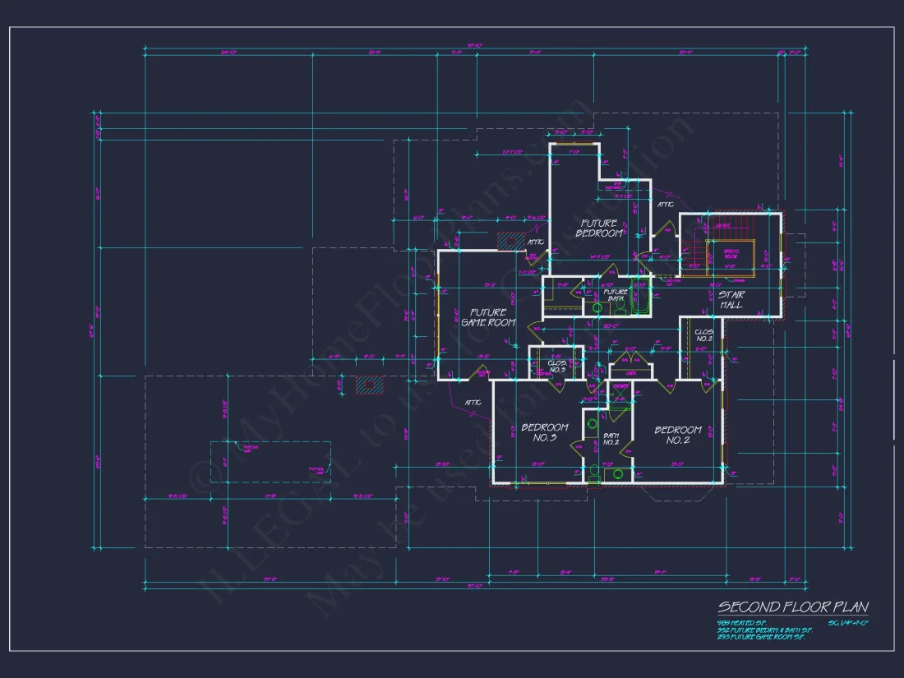Screen dimensions: 904x678
Task: Select the sink oval in Future Bath
Action: click(x=597, y=307)
